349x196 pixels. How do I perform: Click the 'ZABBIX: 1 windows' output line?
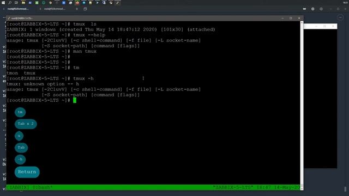pos(111,29)
